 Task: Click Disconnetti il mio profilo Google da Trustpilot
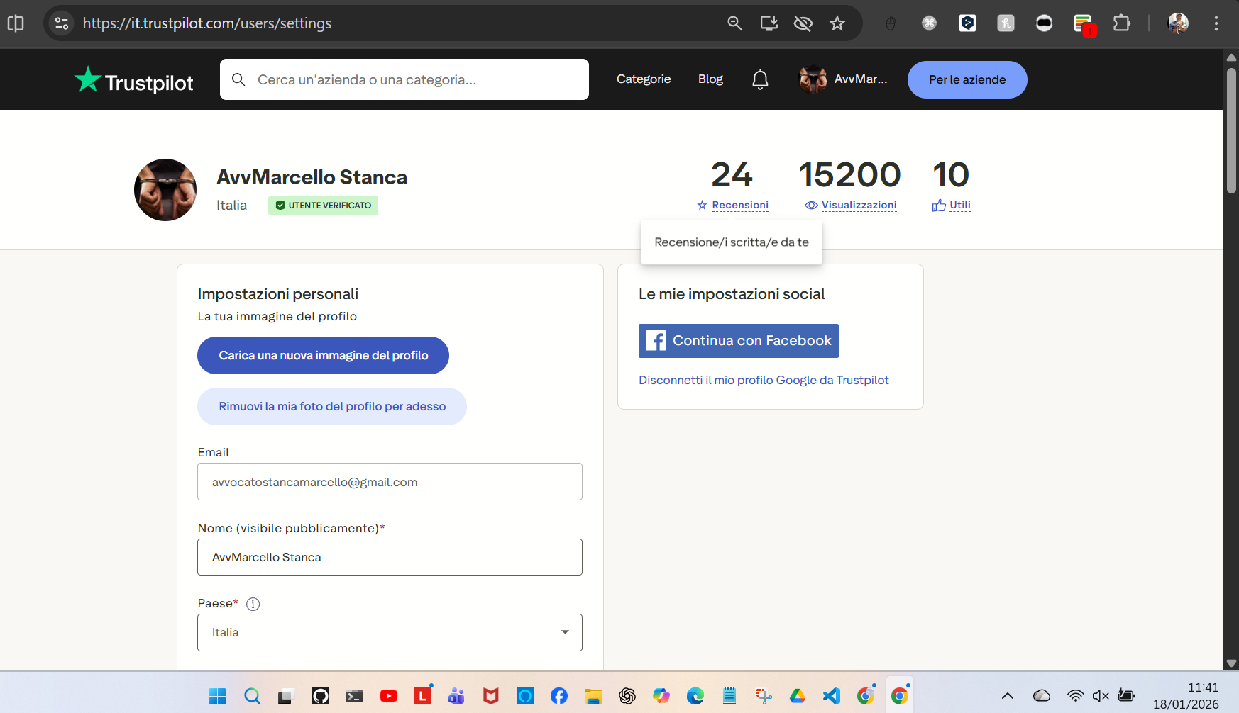tap(764, 380)
